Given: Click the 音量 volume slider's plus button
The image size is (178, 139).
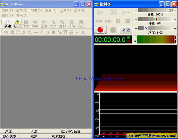Looking at the screenshot, I should click(x=175, y=10).
